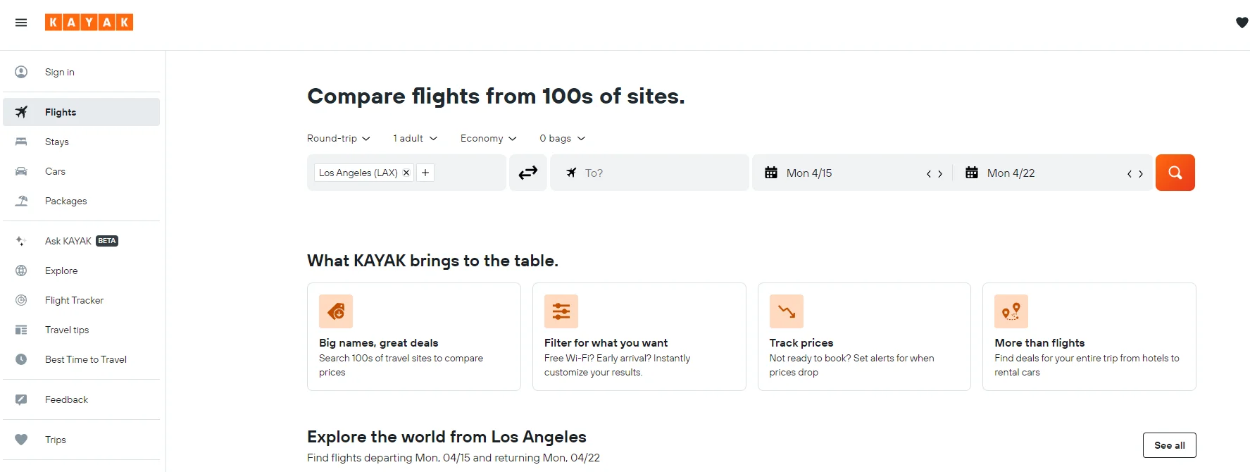The height and width of the screenshot is (472, 1250).
Task: Open Stays from the sidebar
Action: click(81, 142)
